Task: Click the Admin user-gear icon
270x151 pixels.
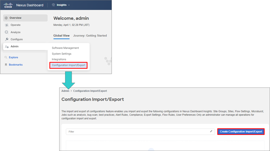Action: tap(7, 46)
